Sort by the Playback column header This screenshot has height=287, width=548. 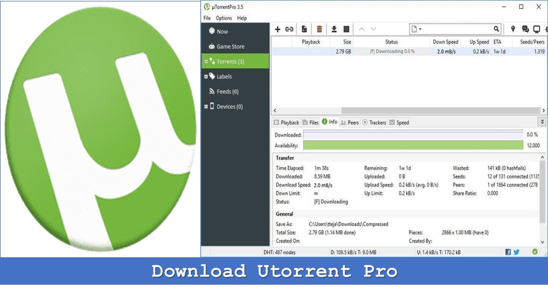point(311,42)
